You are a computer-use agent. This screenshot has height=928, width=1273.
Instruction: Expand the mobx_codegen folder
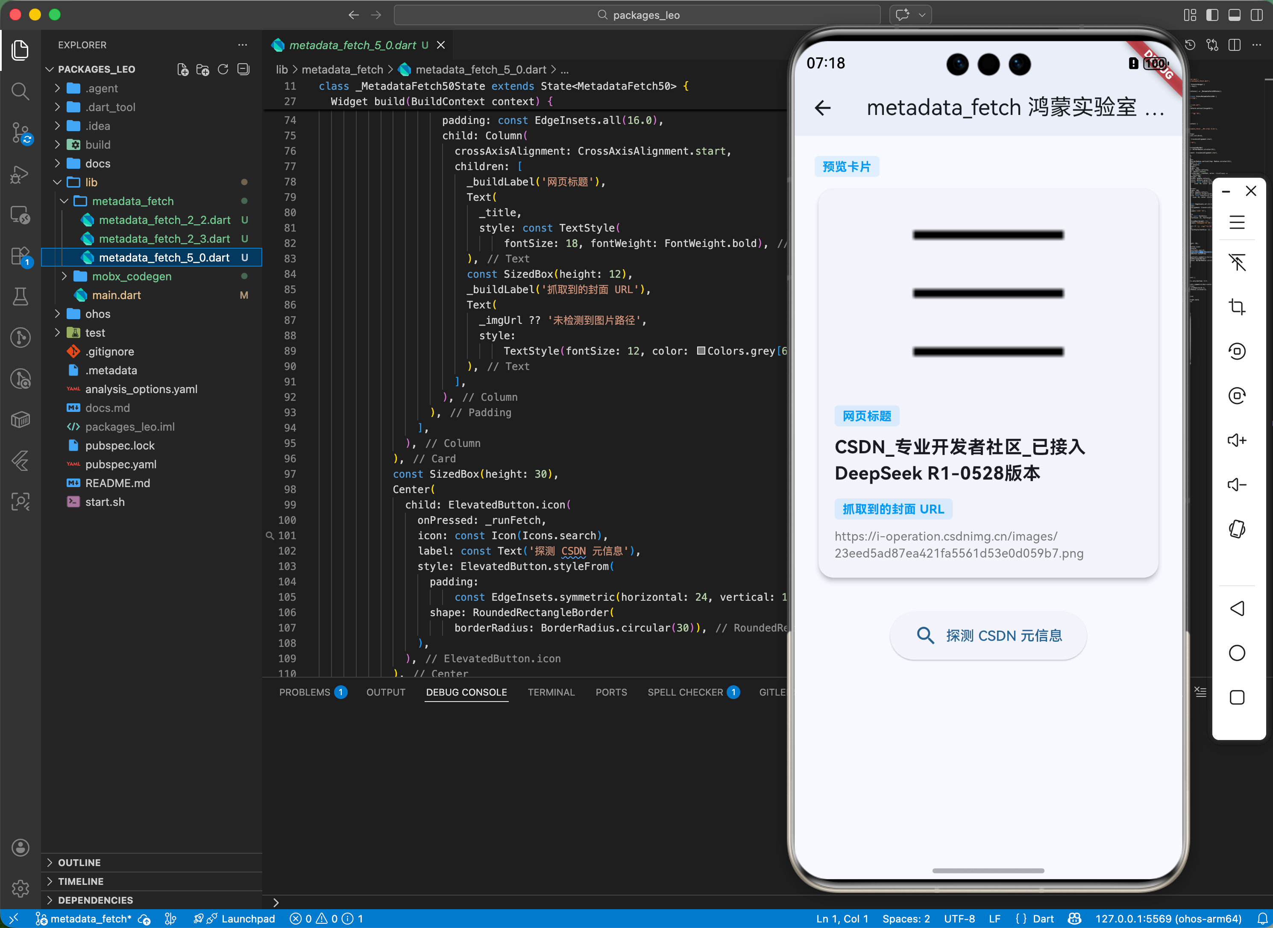tap(132, 276)
